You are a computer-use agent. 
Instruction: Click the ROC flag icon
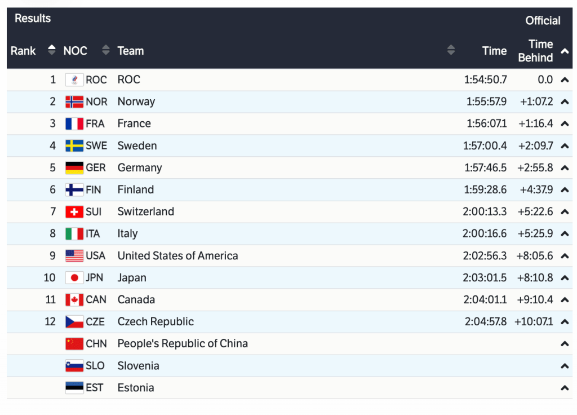point(74,80)
